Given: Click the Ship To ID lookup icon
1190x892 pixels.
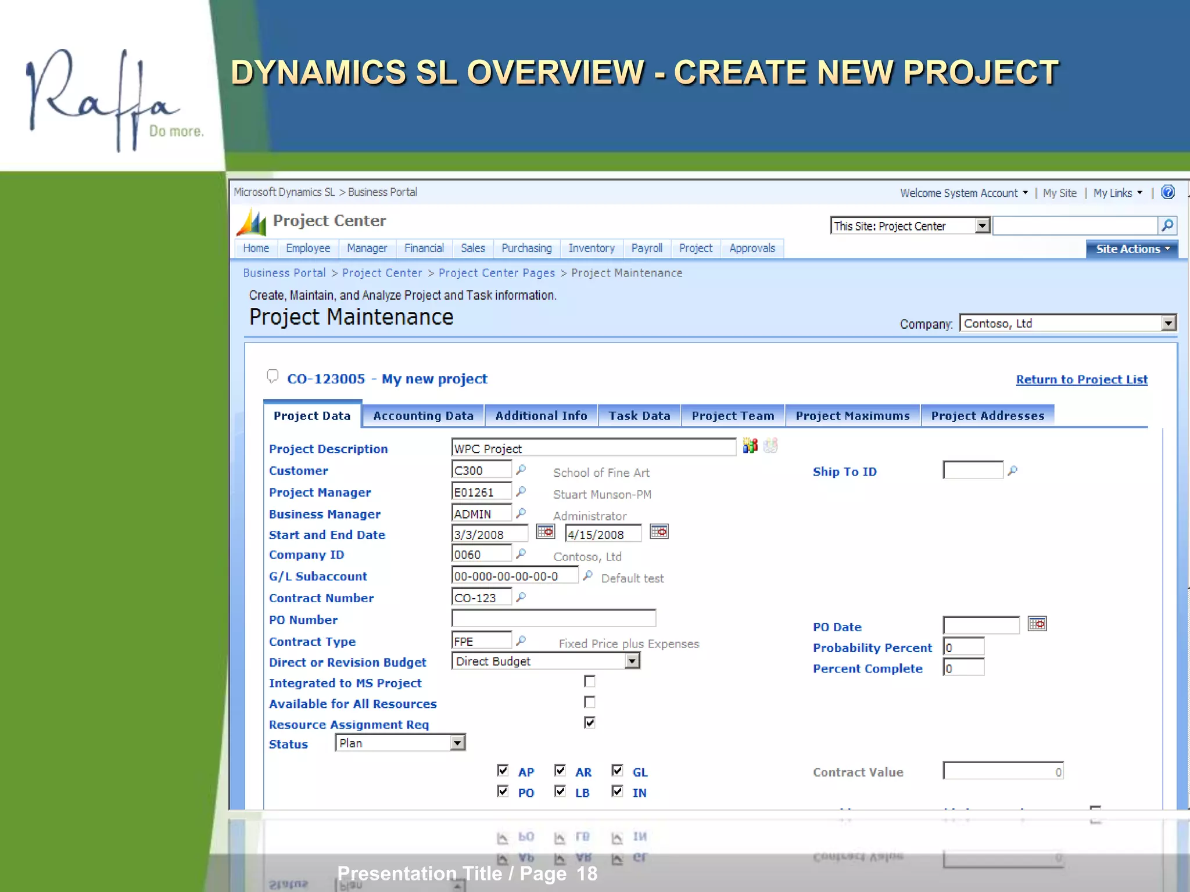Looking at the screenshot, I should click(x=1012, y=470).
